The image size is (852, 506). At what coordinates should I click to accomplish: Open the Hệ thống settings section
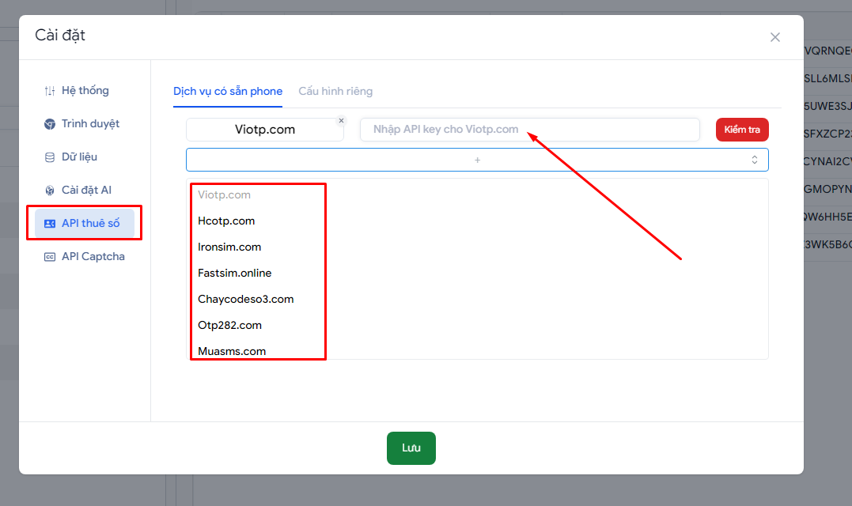pos(84,91)
